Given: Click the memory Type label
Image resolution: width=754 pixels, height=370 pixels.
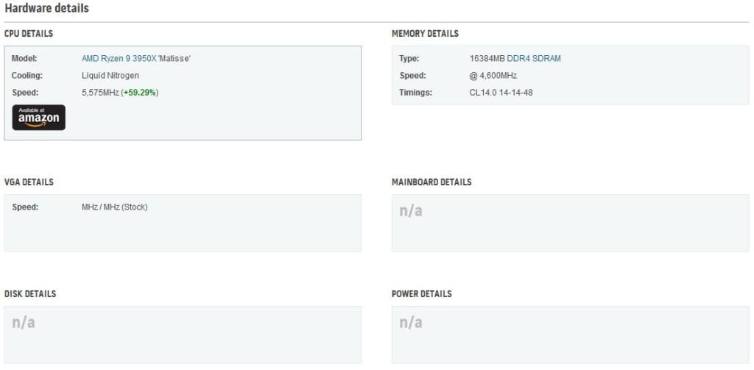Looking at the screenshot, I should pyautogui.click(x=409, y=59).
